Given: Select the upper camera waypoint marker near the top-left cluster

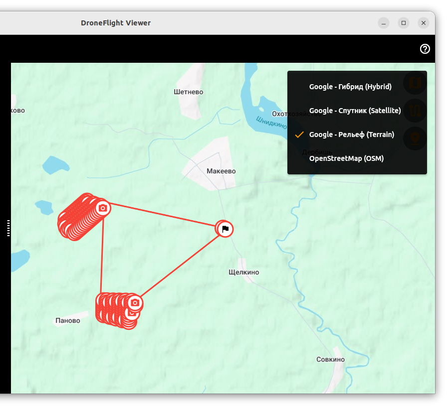Looking at the screenshot, I should click(x=103, y=208).
